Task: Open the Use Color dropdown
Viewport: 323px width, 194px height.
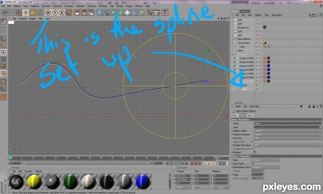Action: pyautogui.click(x=287, y=138)
